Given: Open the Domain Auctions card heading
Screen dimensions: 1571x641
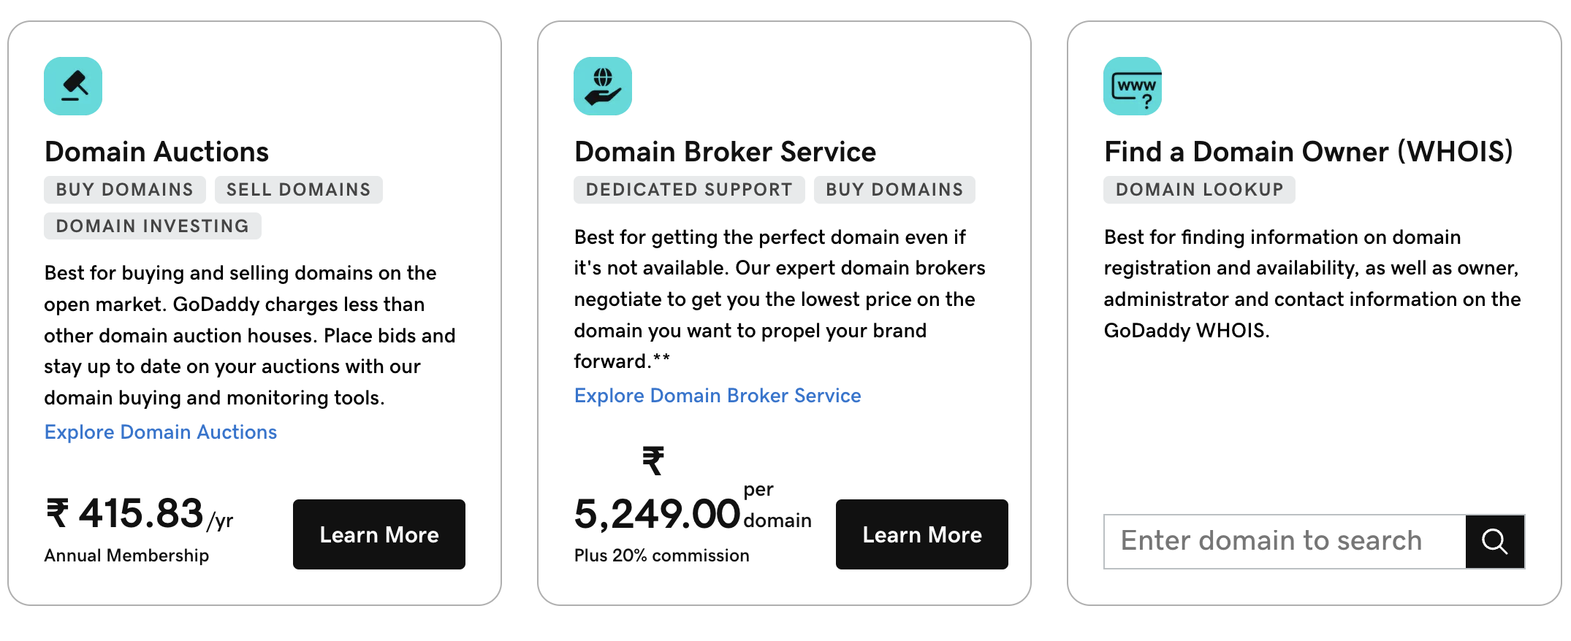Looking at the screenshot, I should tap(156, 151).
